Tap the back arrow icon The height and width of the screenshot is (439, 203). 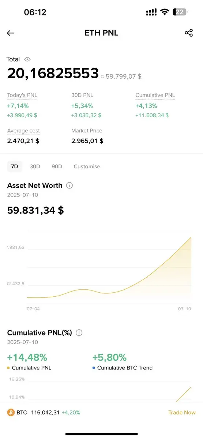(10, 33)
